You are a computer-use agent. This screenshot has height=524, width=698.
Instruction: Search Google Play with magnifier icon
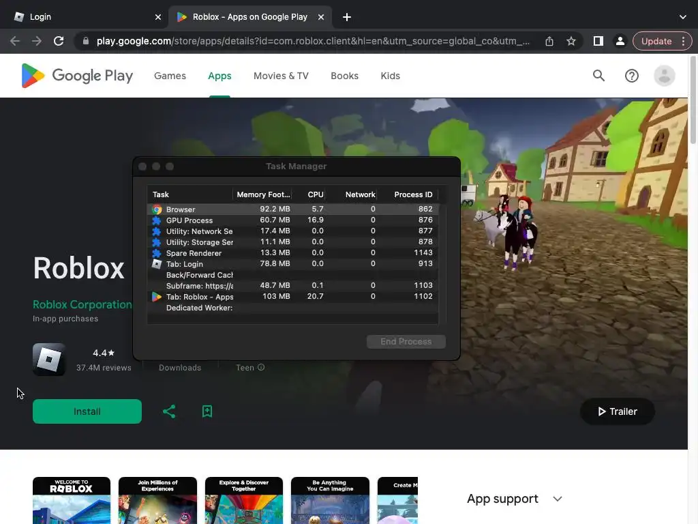point(598,76)
